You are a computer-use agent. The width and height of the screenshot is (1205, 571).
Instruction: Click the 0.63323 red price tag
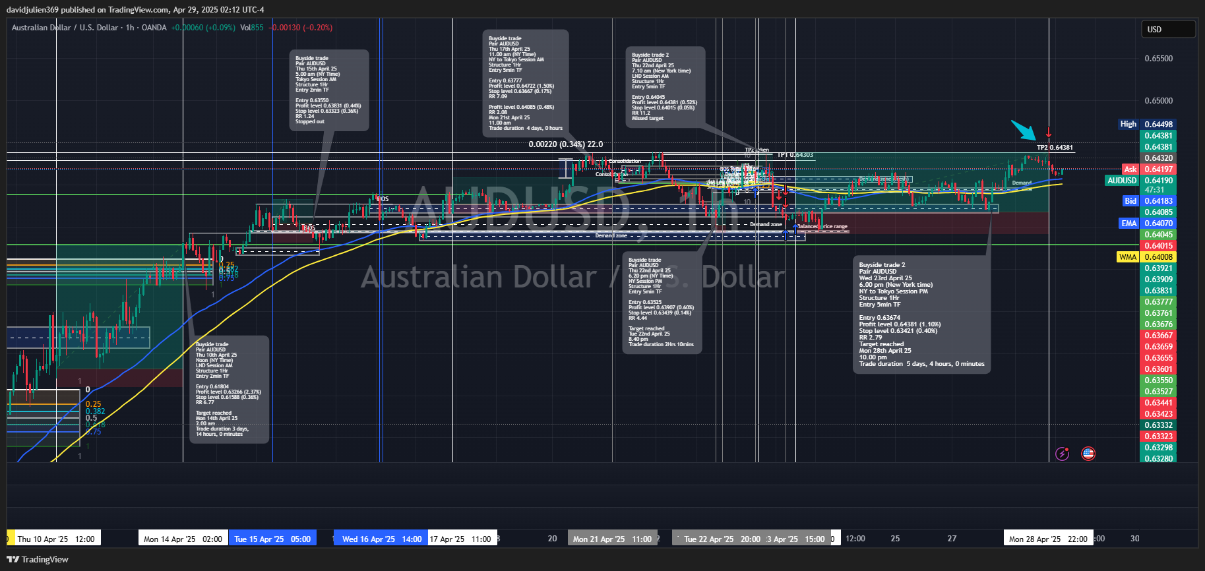(1159, 436)
